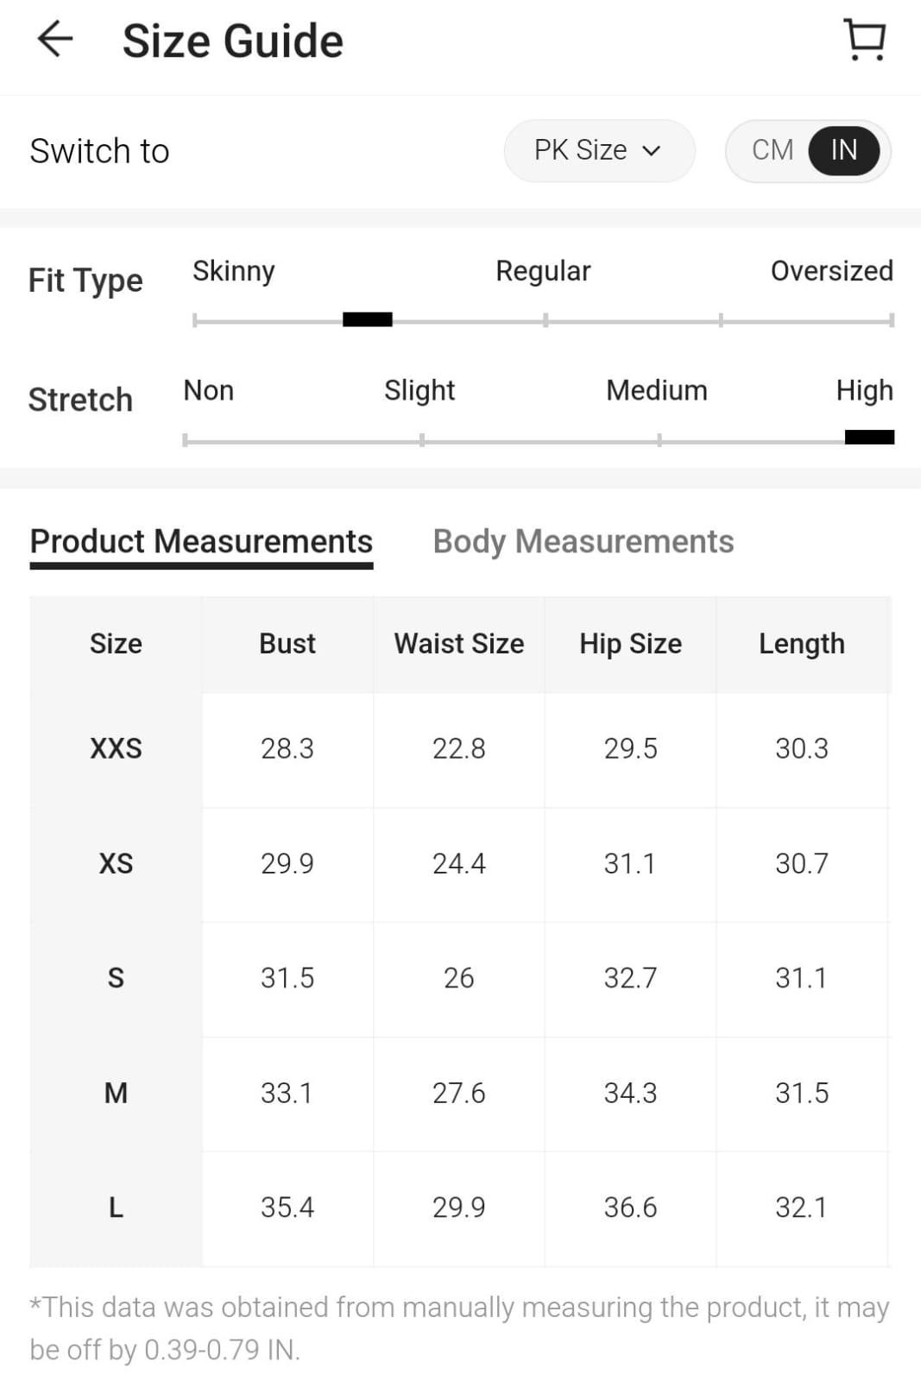Viewport: 921px width, 1381px height.
Task: Tap the S size row label
Action: point(116,978)
